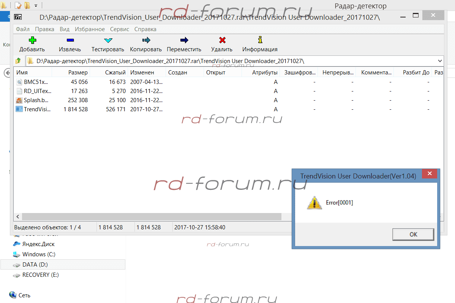Click the Тестировать (Test) checkmark icon
The image size is (455, 303).
108,40
